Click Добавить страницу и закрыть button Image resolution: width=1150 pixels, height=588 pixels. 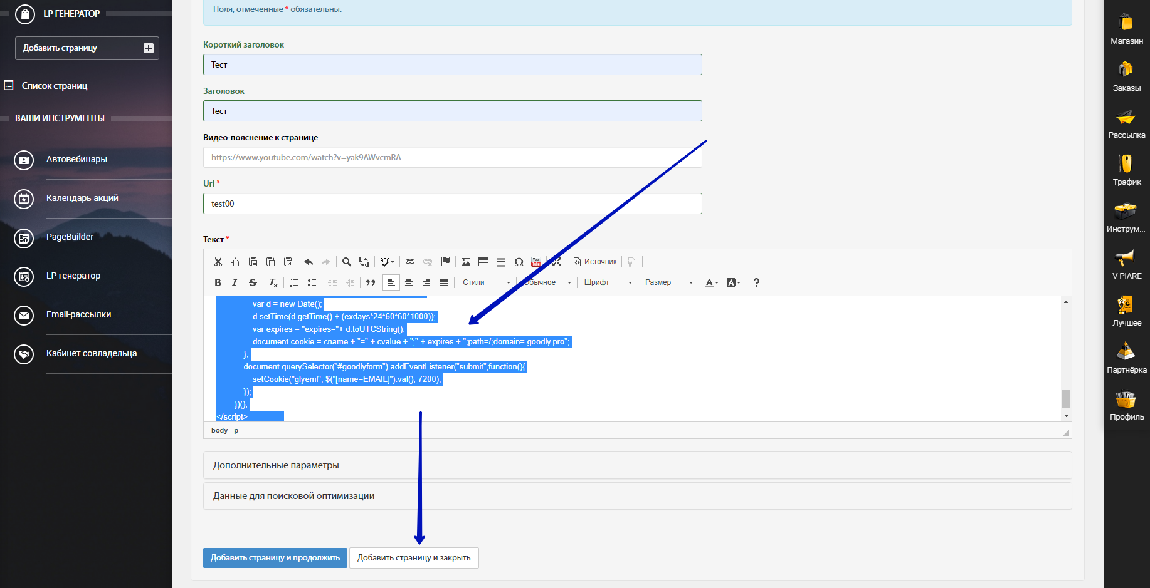(414, 558)
